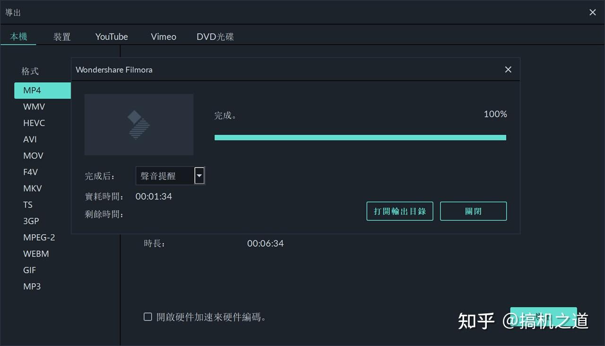Select WMV format
The width and height of the screenshot is (605, 346).
click(x=34, y=107)
